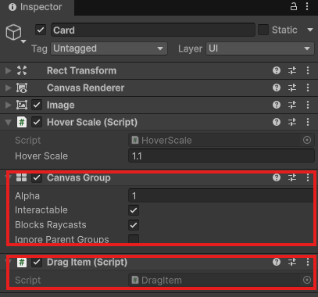Open Rect Transform help reference
The width and height of the screenshot is (318, 297).
tap(277, 70)
